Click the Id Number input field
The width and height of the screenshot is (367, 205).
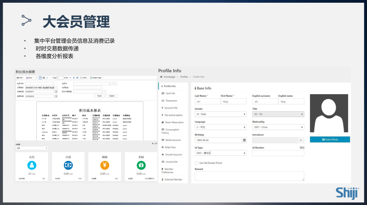click(x=278, y=153)
